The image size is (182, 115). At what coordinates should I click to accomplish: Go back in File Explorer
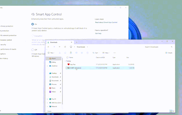(x=49, y=47)
